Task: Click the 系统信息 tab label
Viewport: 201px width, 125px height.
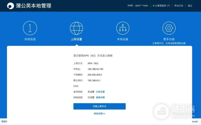Action: click(30, 39)
